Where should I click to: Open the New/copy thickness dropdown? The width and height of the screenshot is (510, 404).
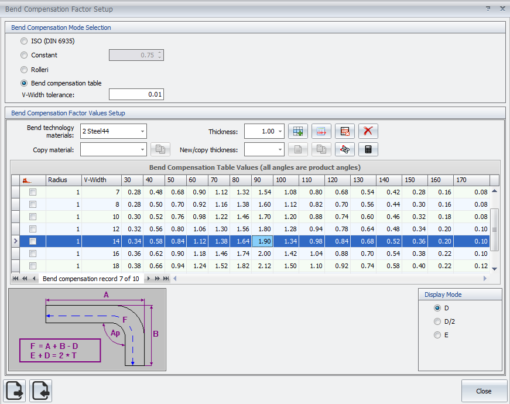[x=280, y=150]
